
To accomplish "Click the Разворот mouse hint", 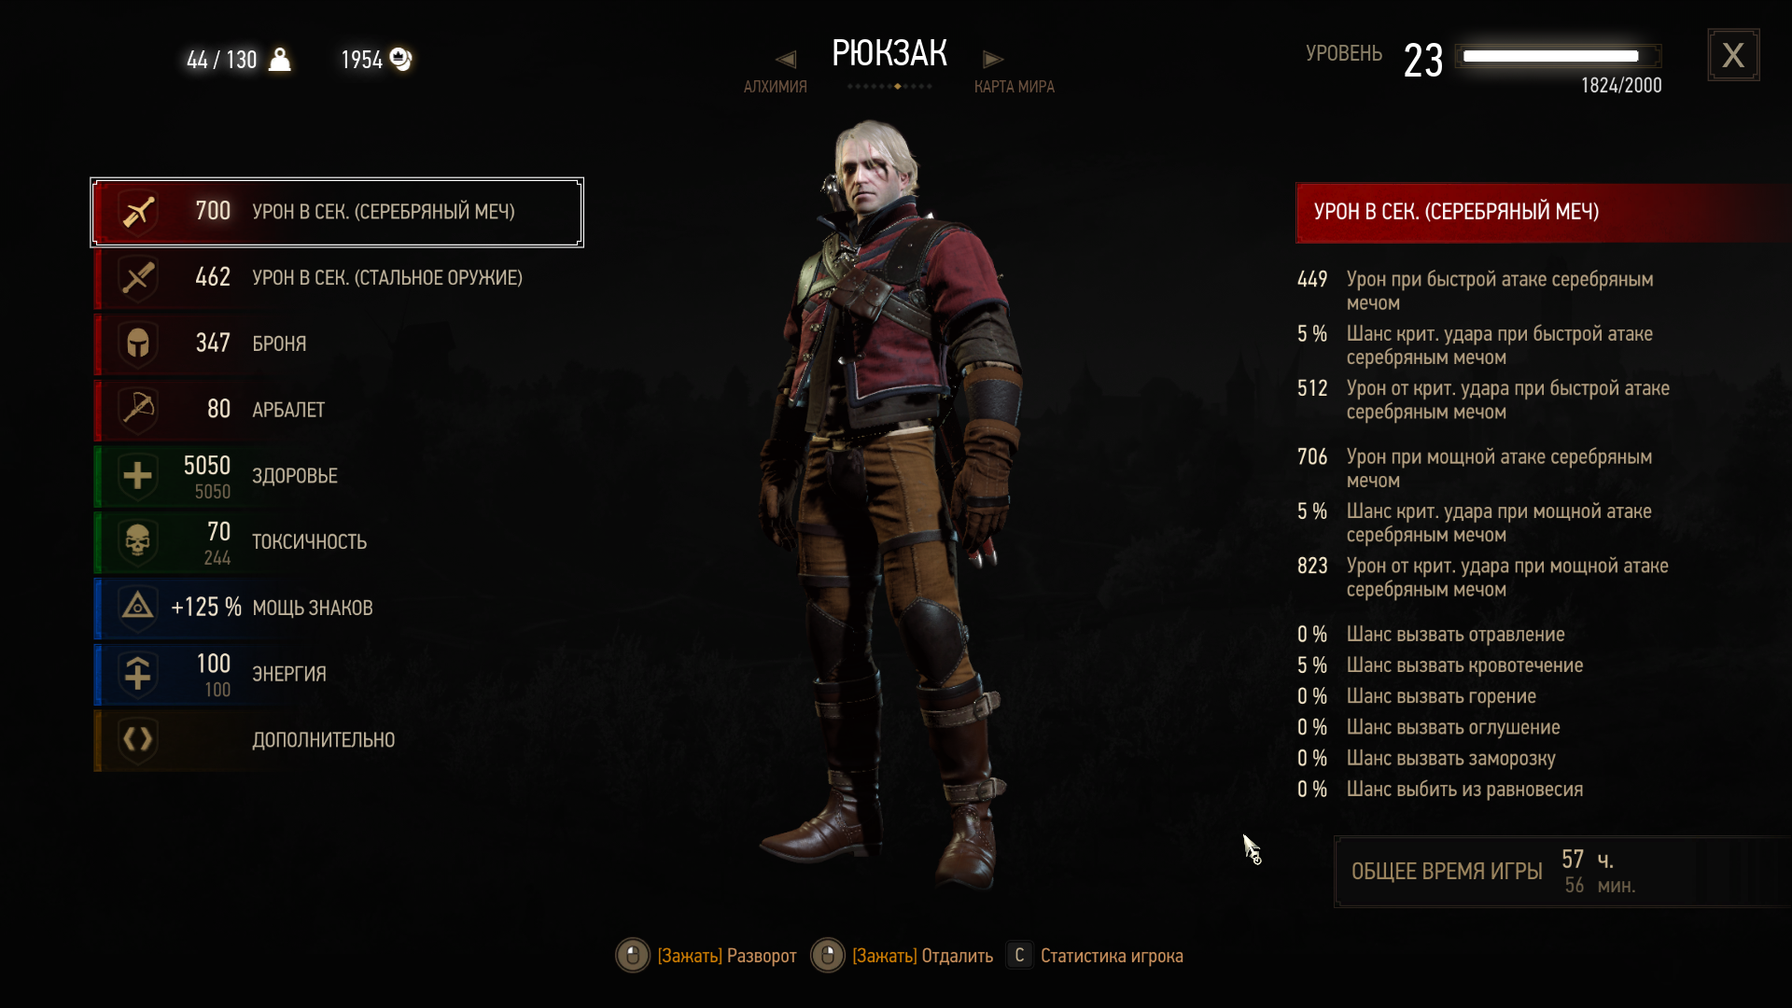I will point(707,956).
